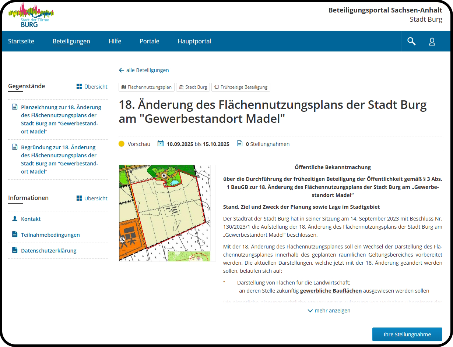
Task: Select the Frühzeitige Beteiligung tag
Action: (241, 87)
